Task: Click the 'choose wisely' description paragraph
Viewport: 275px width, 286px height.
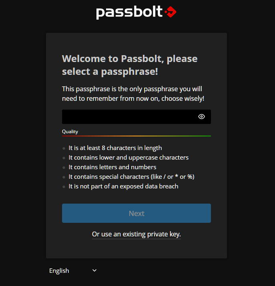Action: (133, 94)
